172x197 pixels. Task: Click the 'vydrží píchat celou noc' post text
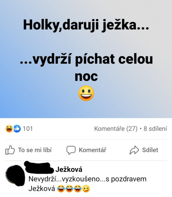click(x=86, y=67)
